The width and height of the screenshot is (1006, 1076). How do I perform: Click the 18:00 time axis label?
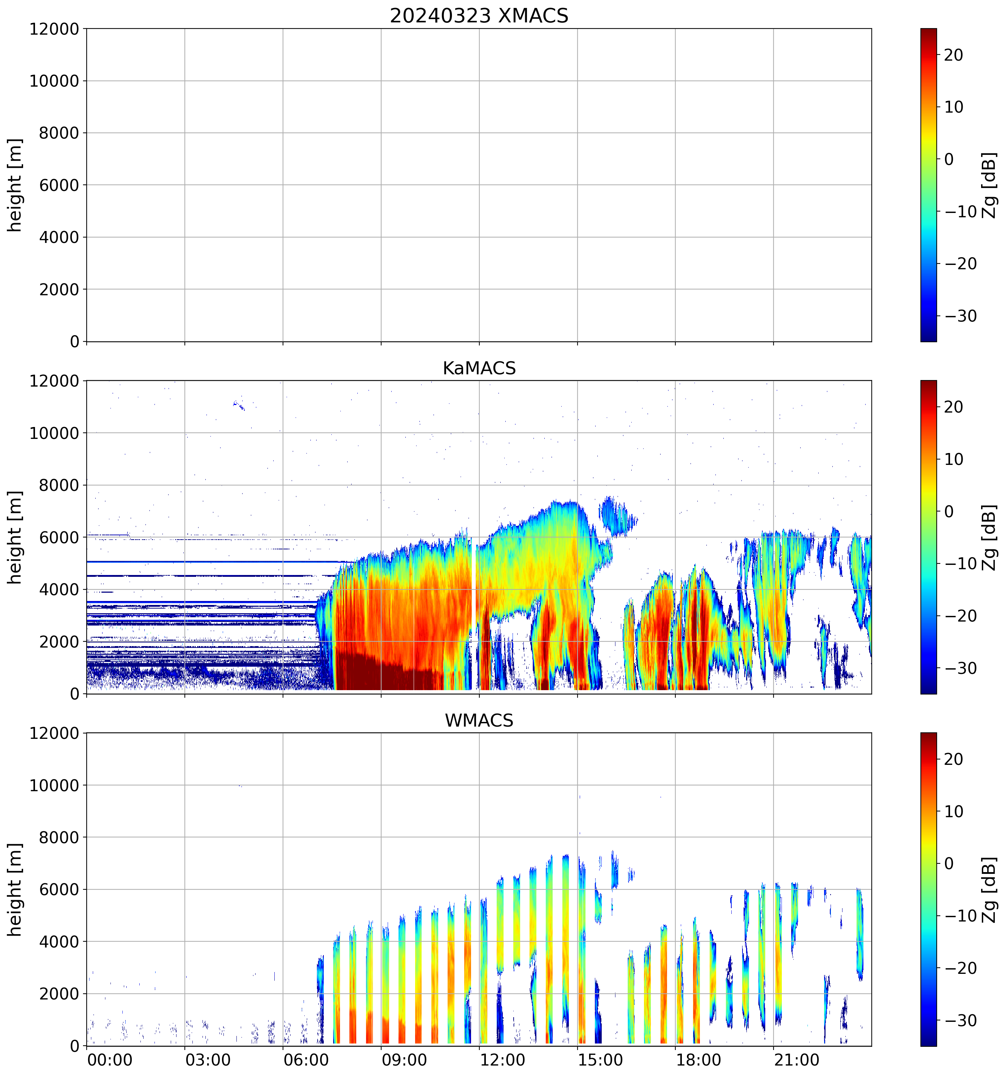[x=698, y=1060]
